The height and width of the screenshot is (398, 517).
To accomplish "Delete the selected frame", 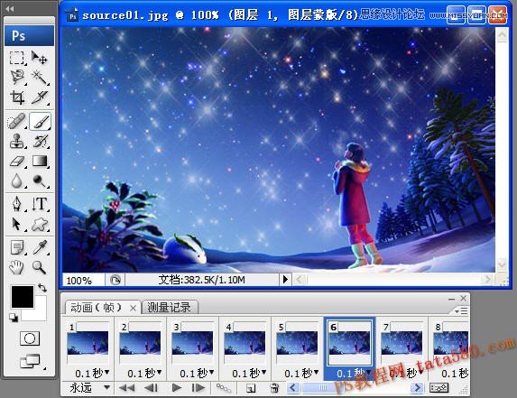I will (274, 388).
